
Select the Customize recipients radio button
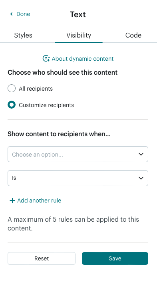coord(12,105)
